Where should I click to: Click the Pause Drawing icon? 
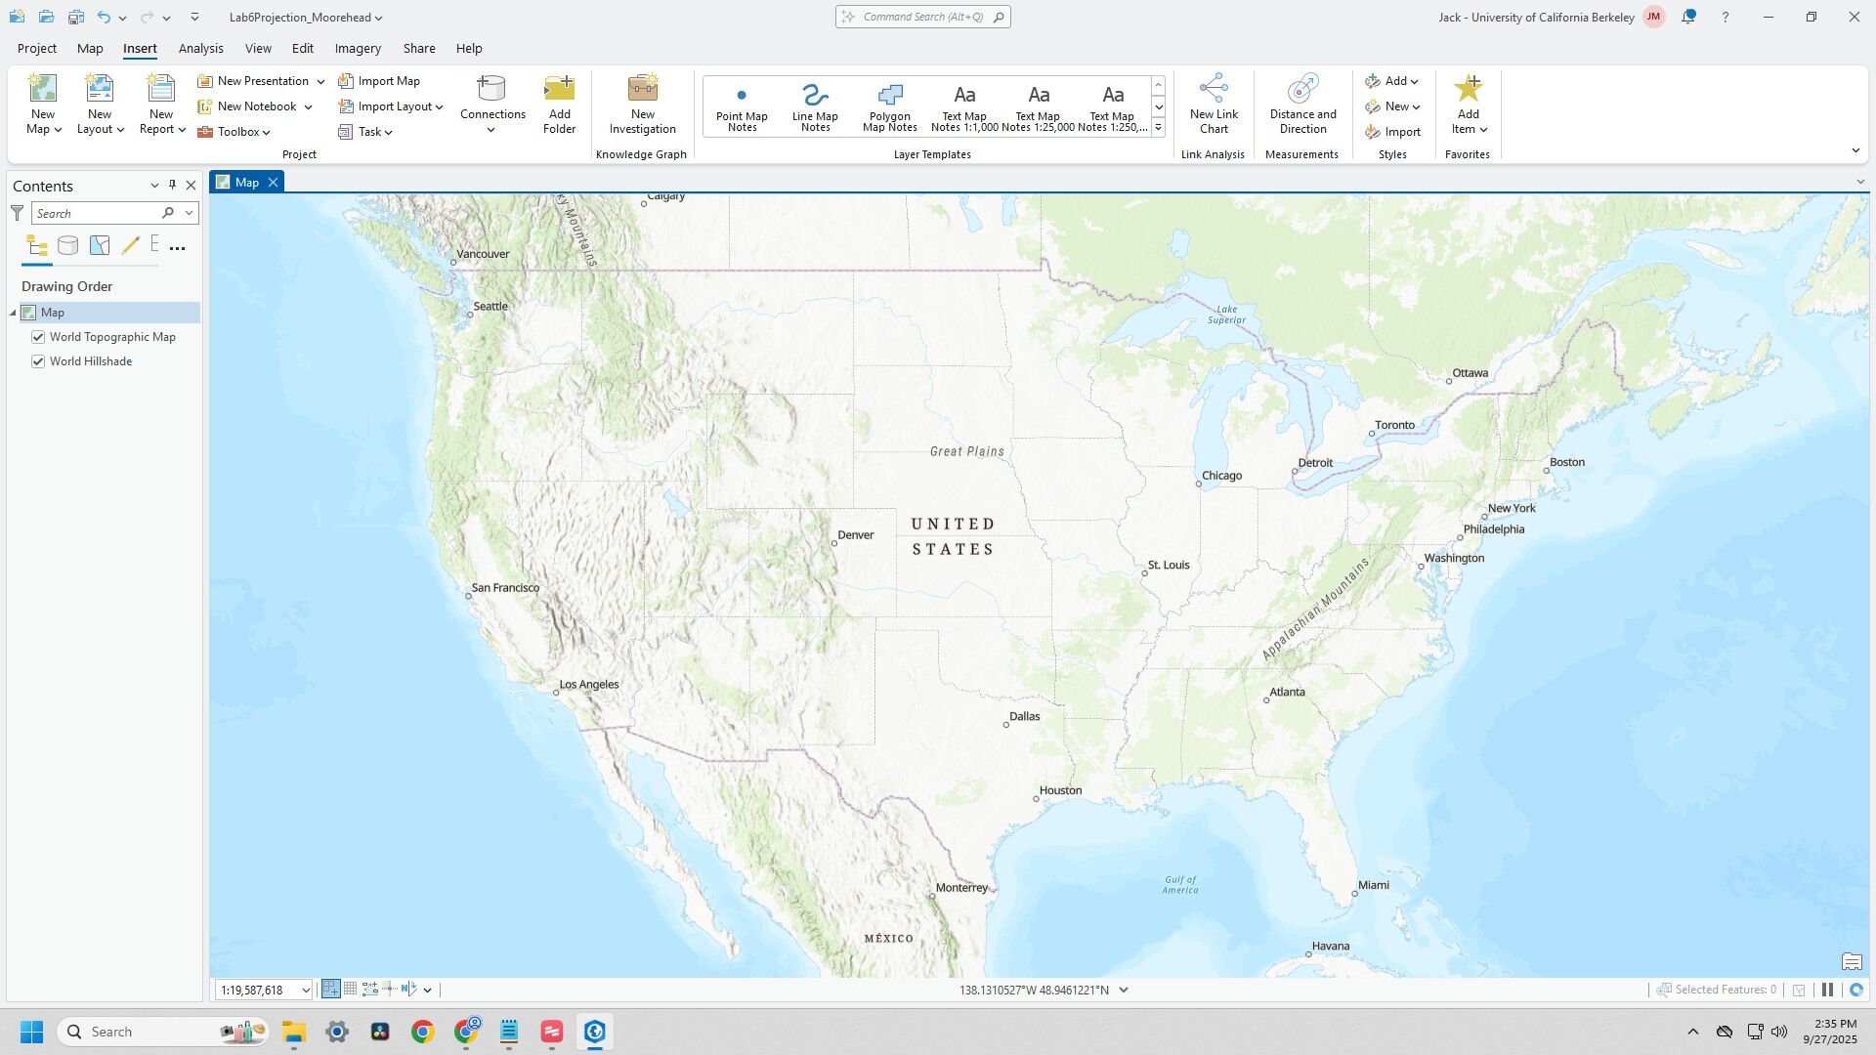(x=1827, y=990)
